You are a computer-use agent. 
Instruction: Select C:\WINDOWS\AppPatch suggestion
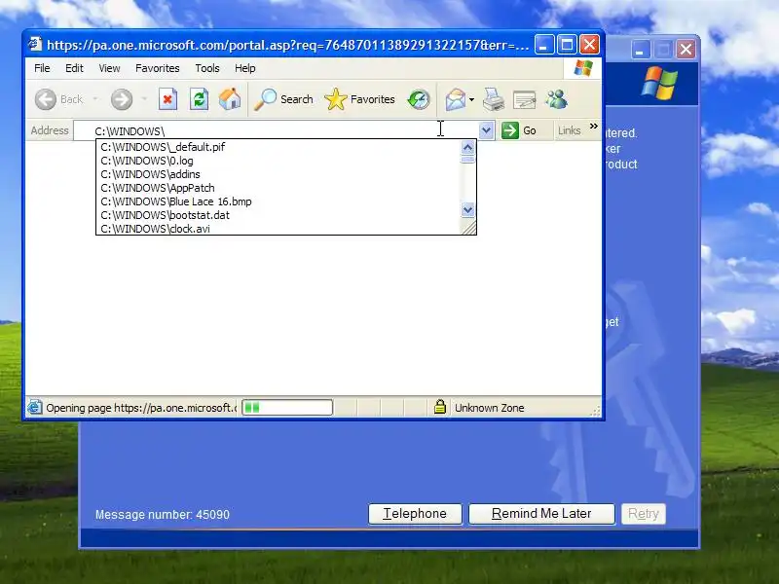[278, 188]
